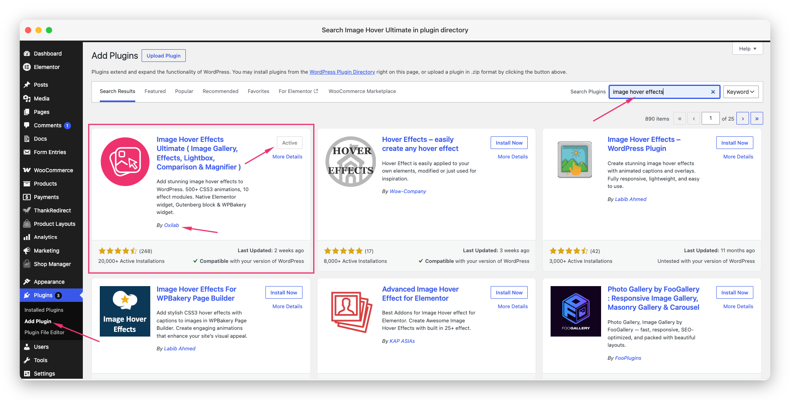
Task: Click the Elementor sidebar icon
Action: [x=27, y=67]
